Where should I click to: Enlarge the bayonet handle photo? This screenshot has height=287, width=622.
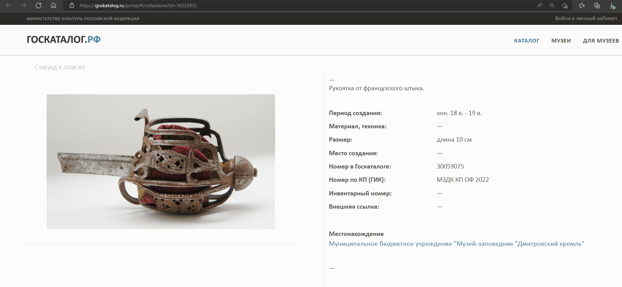click(161, 162)
